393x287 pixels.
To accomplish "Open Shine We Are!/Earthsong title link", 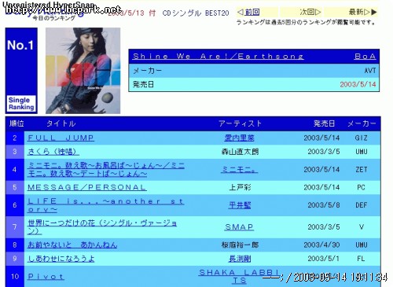I will (219, 57).
